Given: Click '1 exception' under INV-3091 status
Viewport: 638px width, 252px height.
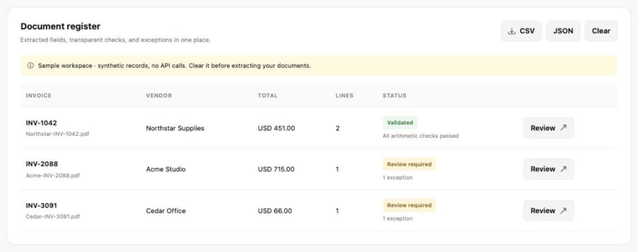Looking at the screenshot, I should (397, 219).
